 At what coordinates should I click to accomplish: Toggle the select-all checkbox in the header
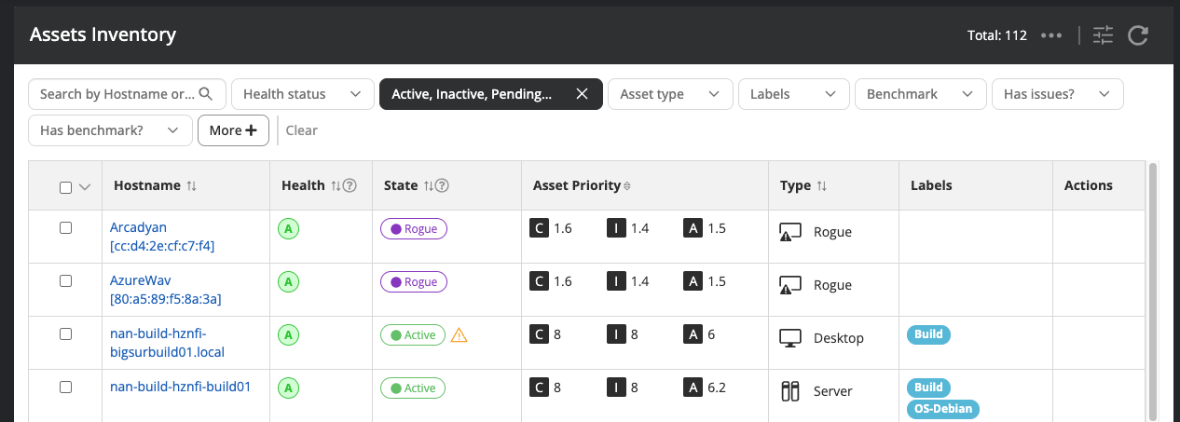click(x=65, y=187)
